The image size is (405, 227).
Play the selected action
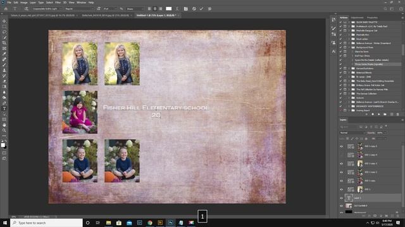pyautogui.click(x=379, y=114)
